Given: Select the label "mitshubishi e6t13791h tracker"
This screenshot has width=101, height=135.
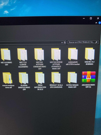Looking at the screenshot, I should tap(73, 63).
